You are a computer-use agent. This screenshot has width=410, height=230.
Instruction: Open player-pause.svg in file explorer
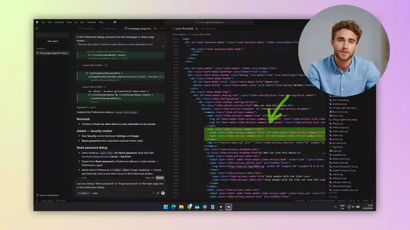click(341, 159)
